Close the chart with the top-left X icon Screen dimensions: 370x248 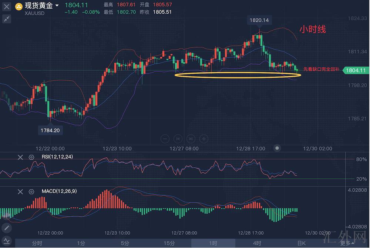(x=6, y=7)
